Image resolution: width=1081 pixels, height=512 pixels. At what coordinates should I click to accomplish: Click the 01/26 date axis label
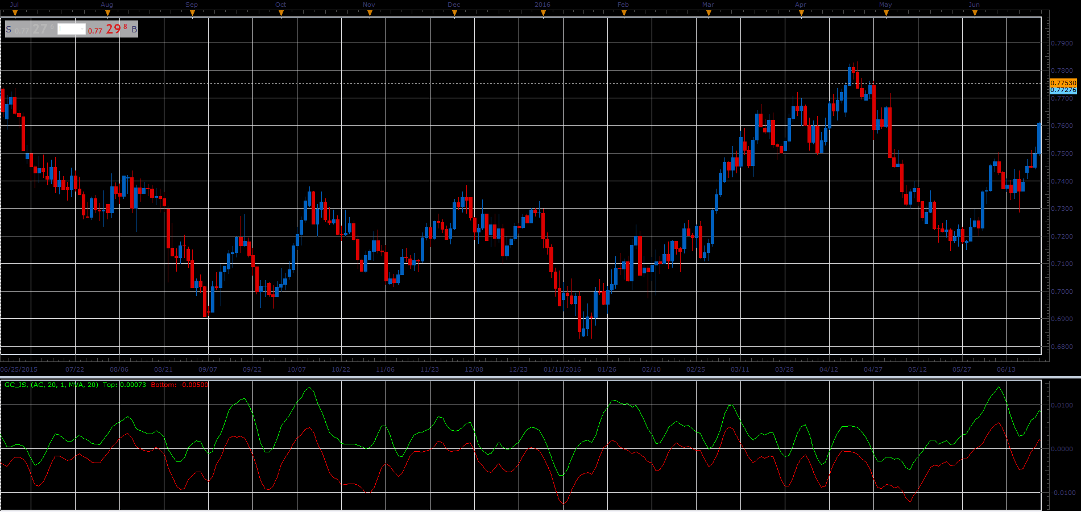coord(607,369)
